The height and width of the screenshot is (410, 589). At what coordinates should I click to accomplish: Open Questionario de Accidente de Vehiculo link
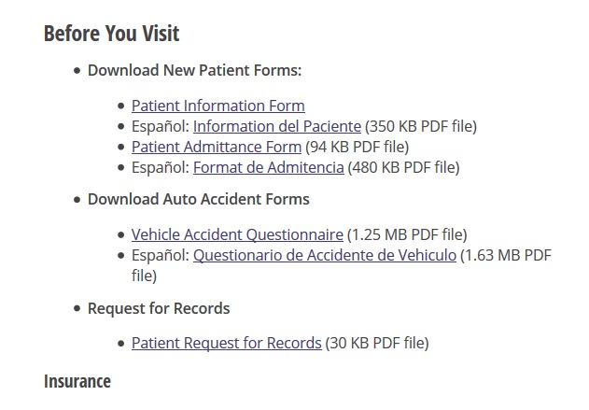click(325, 256)
